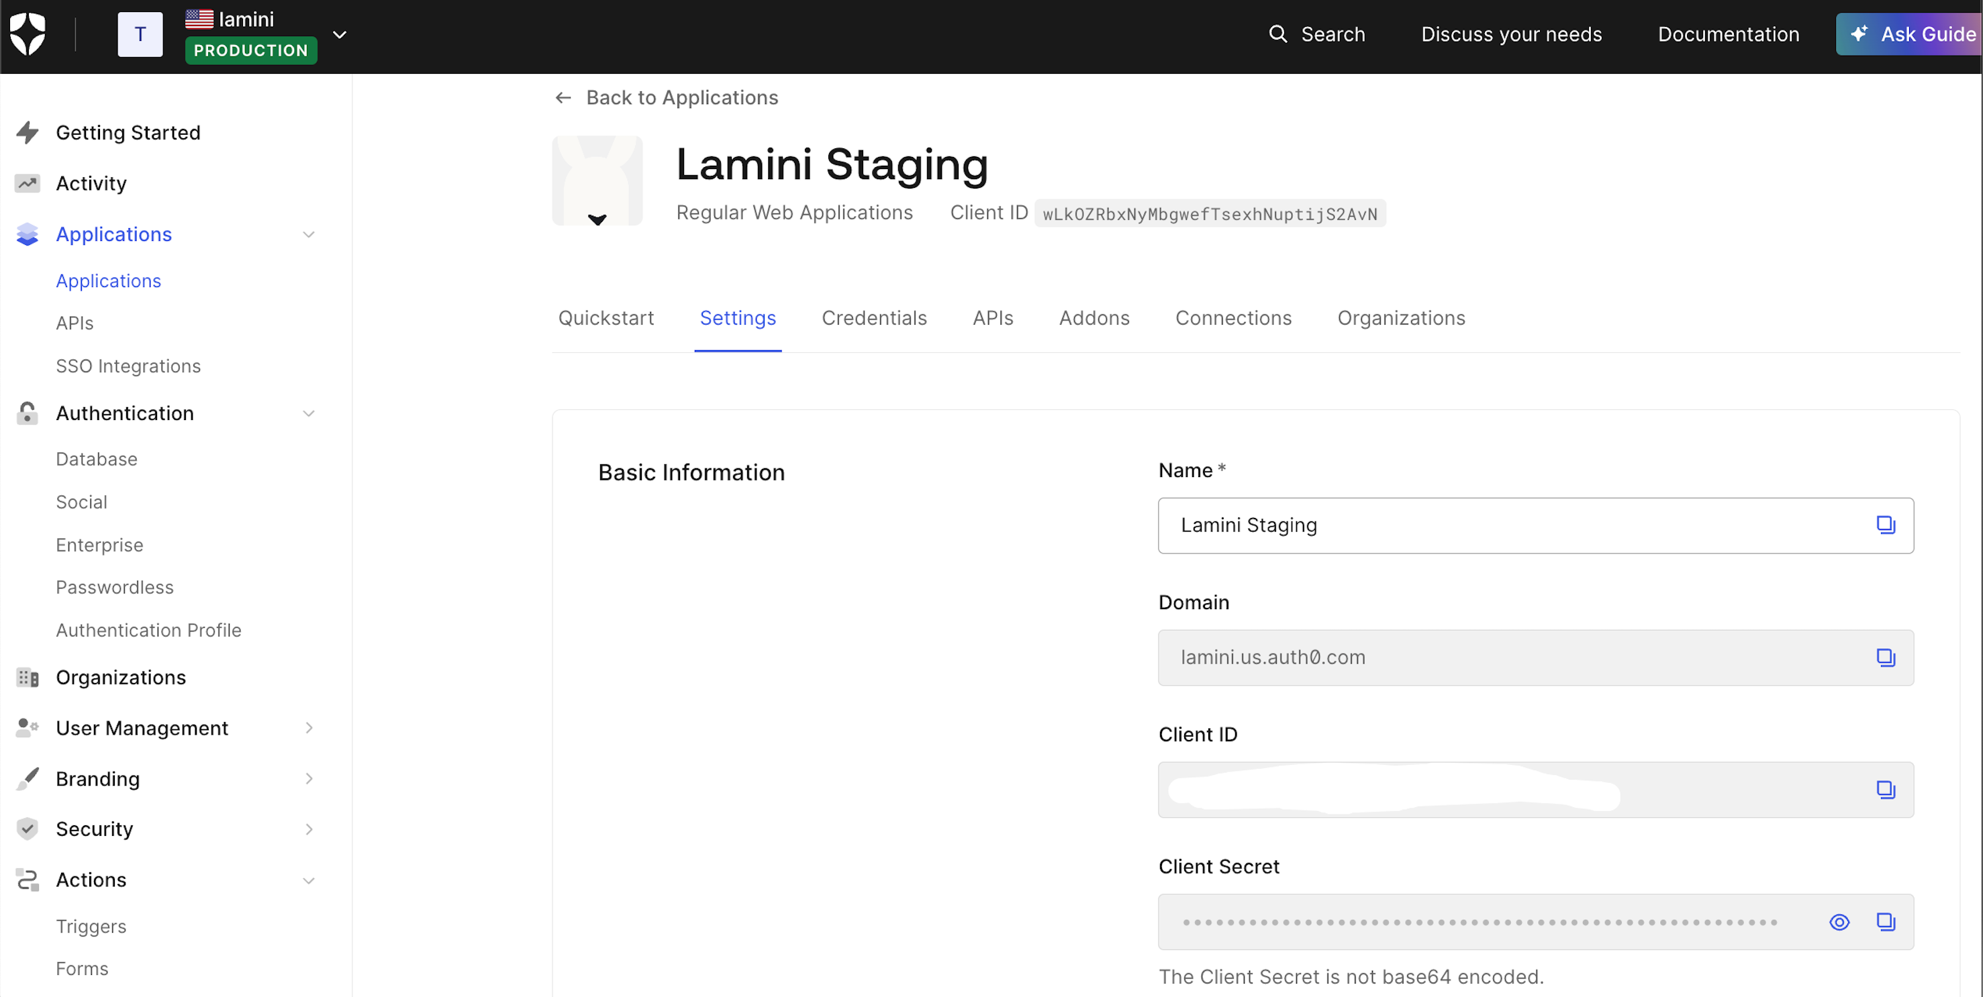
Task: Open the Organizations tab
Action: 1401,318
